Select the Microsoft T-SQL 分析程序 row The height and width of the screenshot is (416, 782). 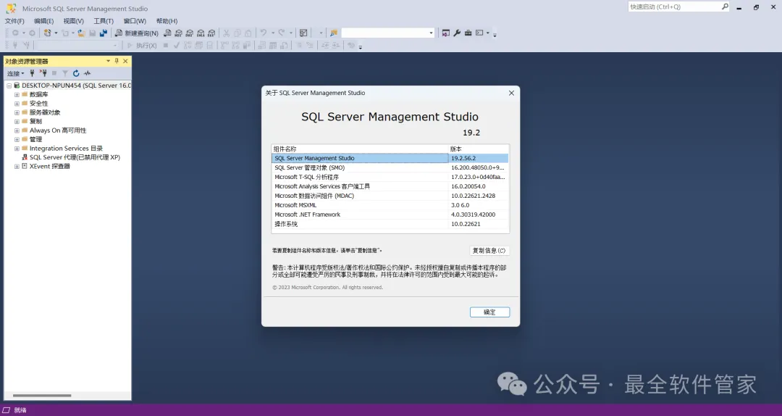tap(390, 178)
